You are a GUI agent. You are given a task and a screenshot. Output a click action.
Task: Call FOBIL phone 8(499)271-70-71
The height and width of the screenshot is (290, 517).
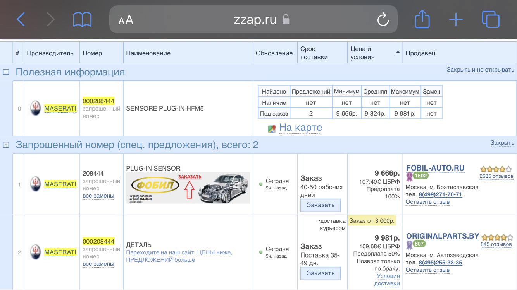440,194
